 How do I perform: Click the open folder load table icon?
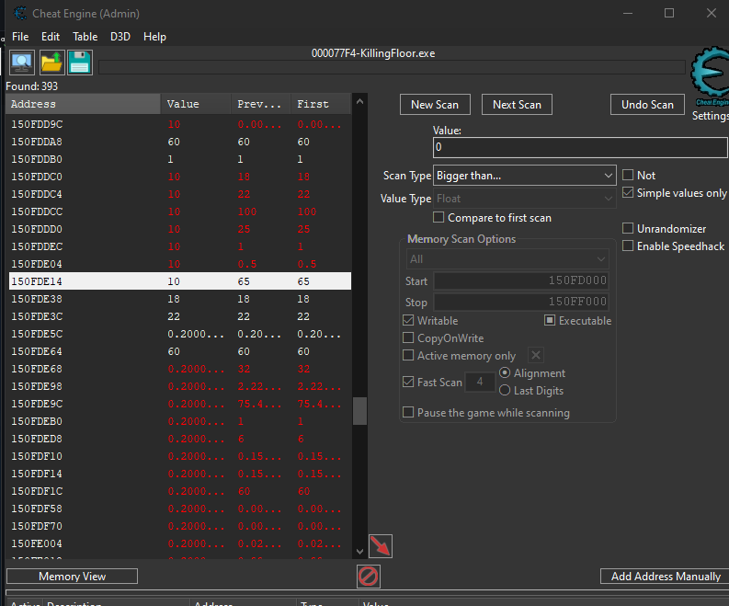(x=51, y=63)
